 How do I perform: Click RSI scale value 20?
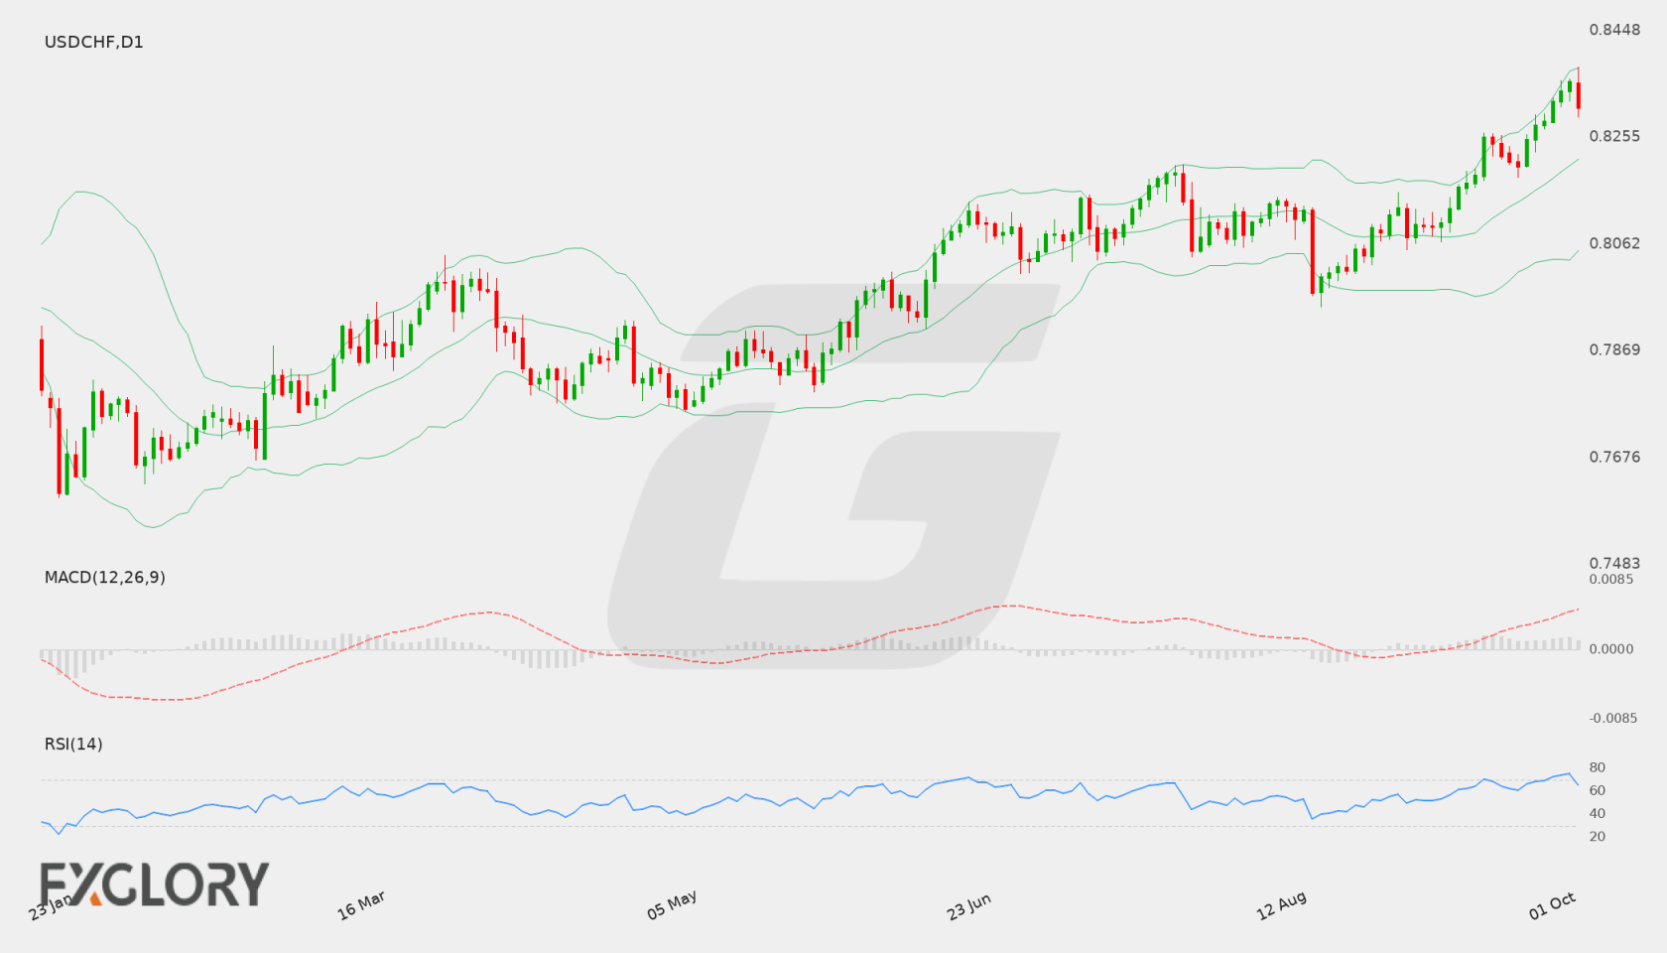coord(1598,836)
